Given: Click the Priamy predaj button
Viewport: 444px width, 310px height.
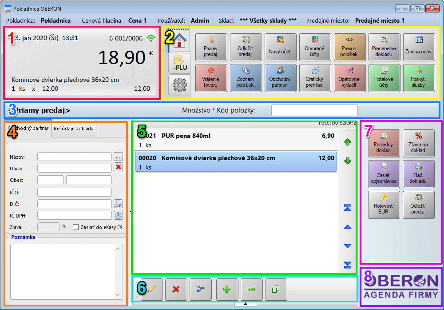Looking at the screenshot, I should click(211, 47).
